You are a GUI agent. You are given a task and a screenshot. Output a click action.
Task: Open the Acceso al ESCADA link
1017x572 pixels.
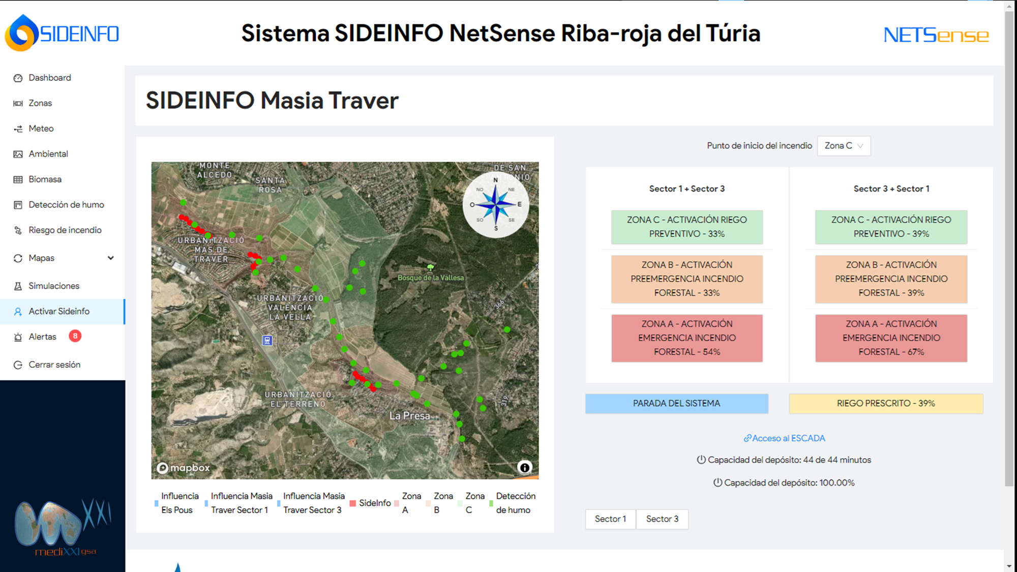point(784,438)
